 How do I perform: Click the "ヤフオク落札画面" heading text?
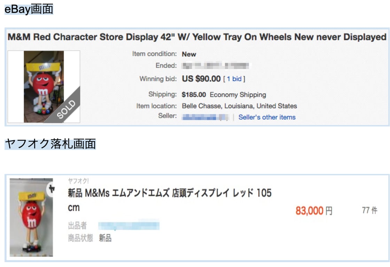point(50,143)
